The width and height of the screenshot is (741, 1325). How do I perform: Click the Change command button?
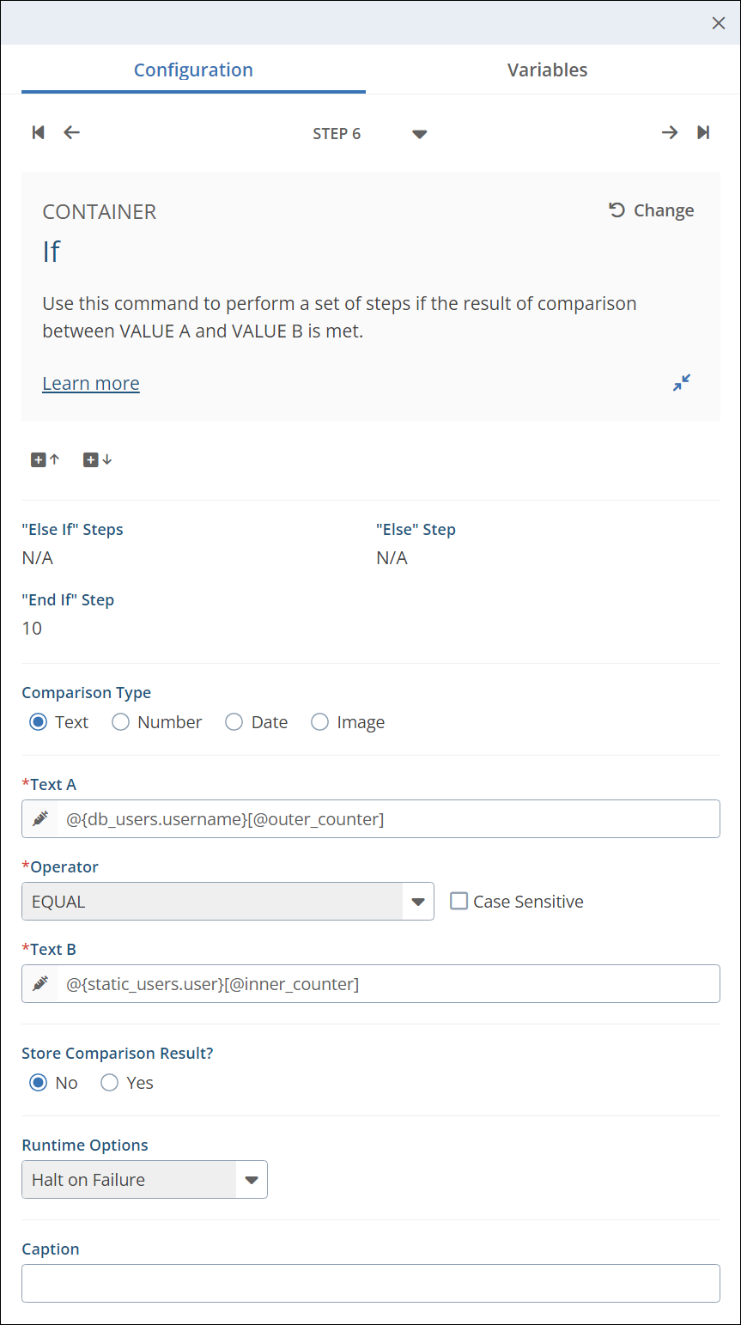pos(652,210)
